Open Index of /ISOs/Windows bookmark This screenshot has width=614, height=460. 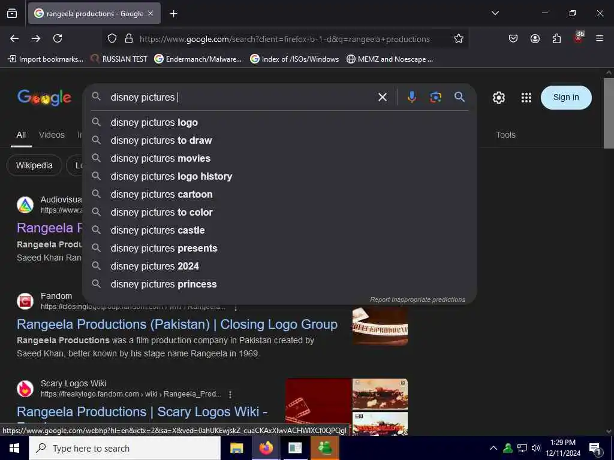coord(294,59)
